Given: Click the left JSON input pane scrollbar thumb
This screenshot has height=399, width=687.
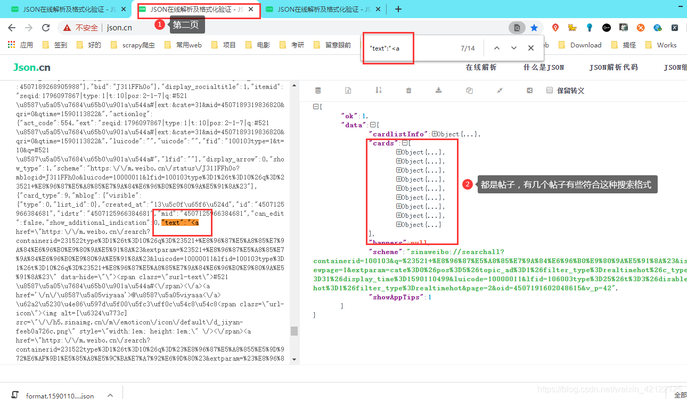Looking at the screenshot, I should pyautogui.click(x=293, y=331).
